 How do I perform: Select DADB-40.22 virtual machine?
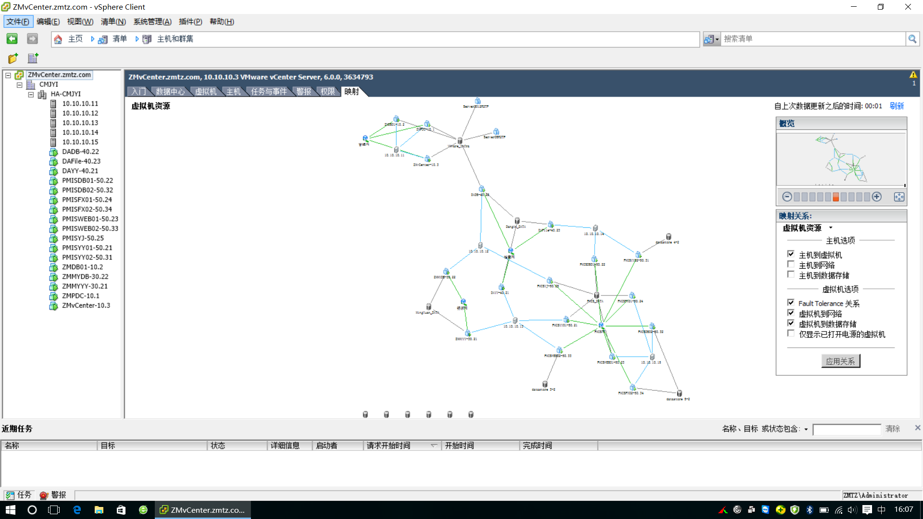(x=80, y=151)
